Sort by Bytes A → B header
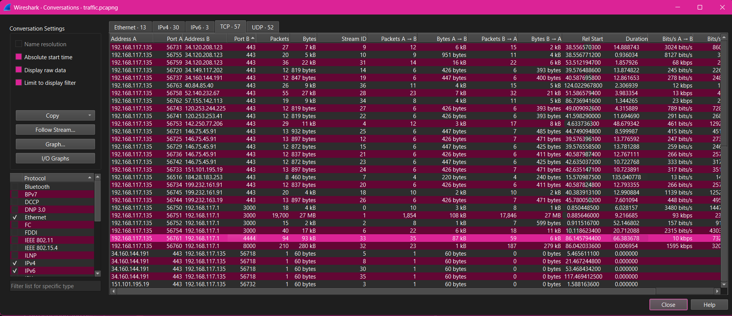 point(443,39)
